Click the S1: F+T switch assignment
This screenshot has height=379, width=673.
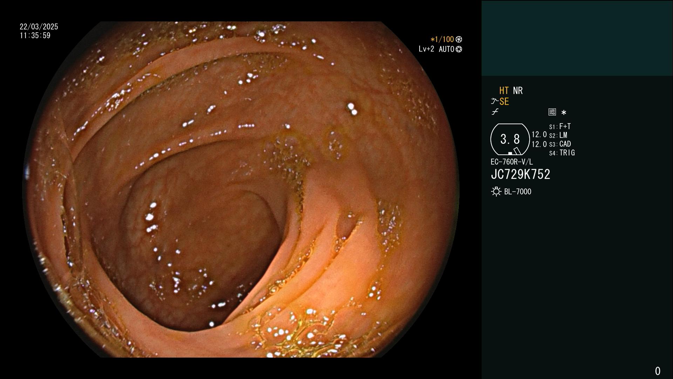pos(560,126)
